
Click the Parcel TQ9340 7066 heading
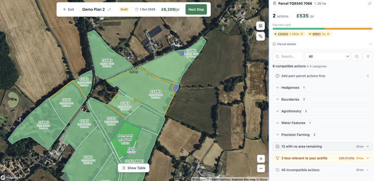coord(295,4)
